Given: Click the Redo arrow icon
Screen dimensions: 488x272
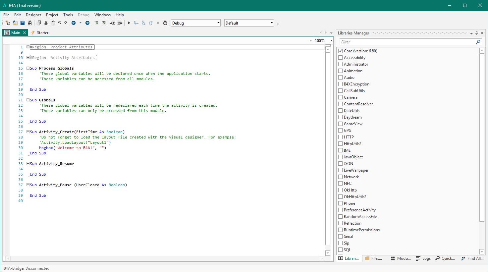Looking at the screenshot, I should pyautogui.click(x=66, y=23).
